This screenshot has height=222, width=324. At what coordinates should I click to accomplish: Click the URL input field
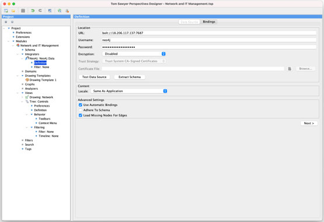(x=209, y=33)
